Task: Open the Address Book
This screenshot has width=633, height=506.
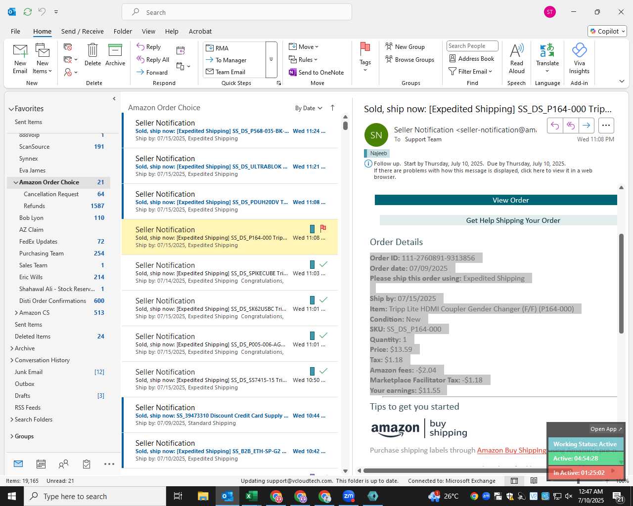Action: point(471,59)
